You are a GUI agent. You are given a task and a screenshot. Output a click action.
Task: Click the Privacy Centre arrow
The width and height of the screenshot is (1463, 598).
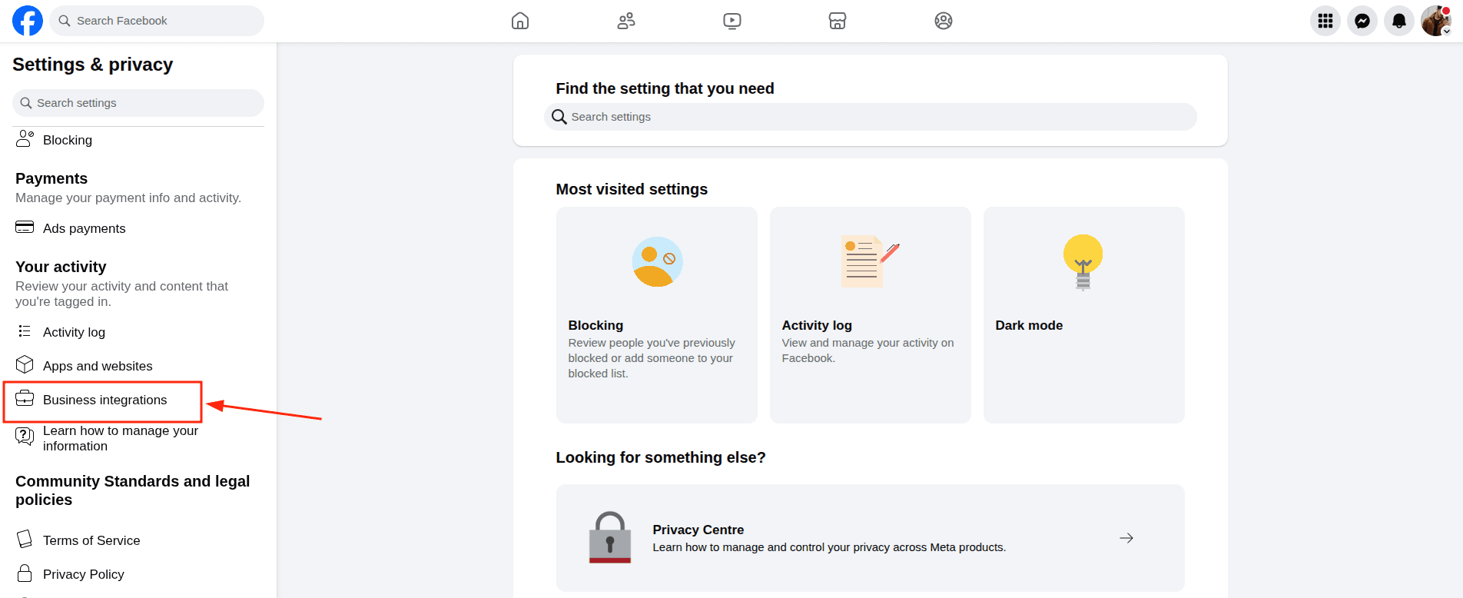(x=1126, y=538)
